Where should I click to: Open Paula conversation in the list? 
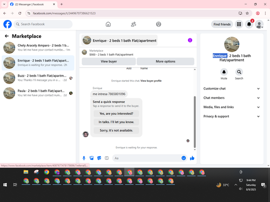tap(38, 93)
